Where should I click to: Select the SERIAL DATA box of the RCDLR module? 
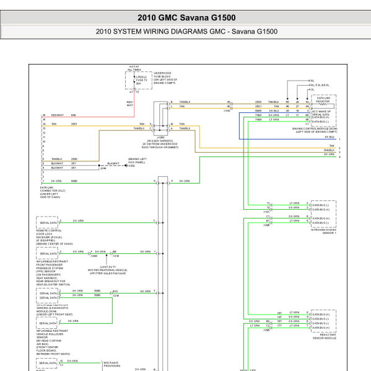pos(47,223)
